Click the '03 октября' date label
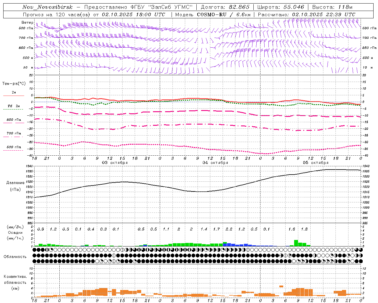Viewport: 378px width, 303px height. [x=115, y=163]
